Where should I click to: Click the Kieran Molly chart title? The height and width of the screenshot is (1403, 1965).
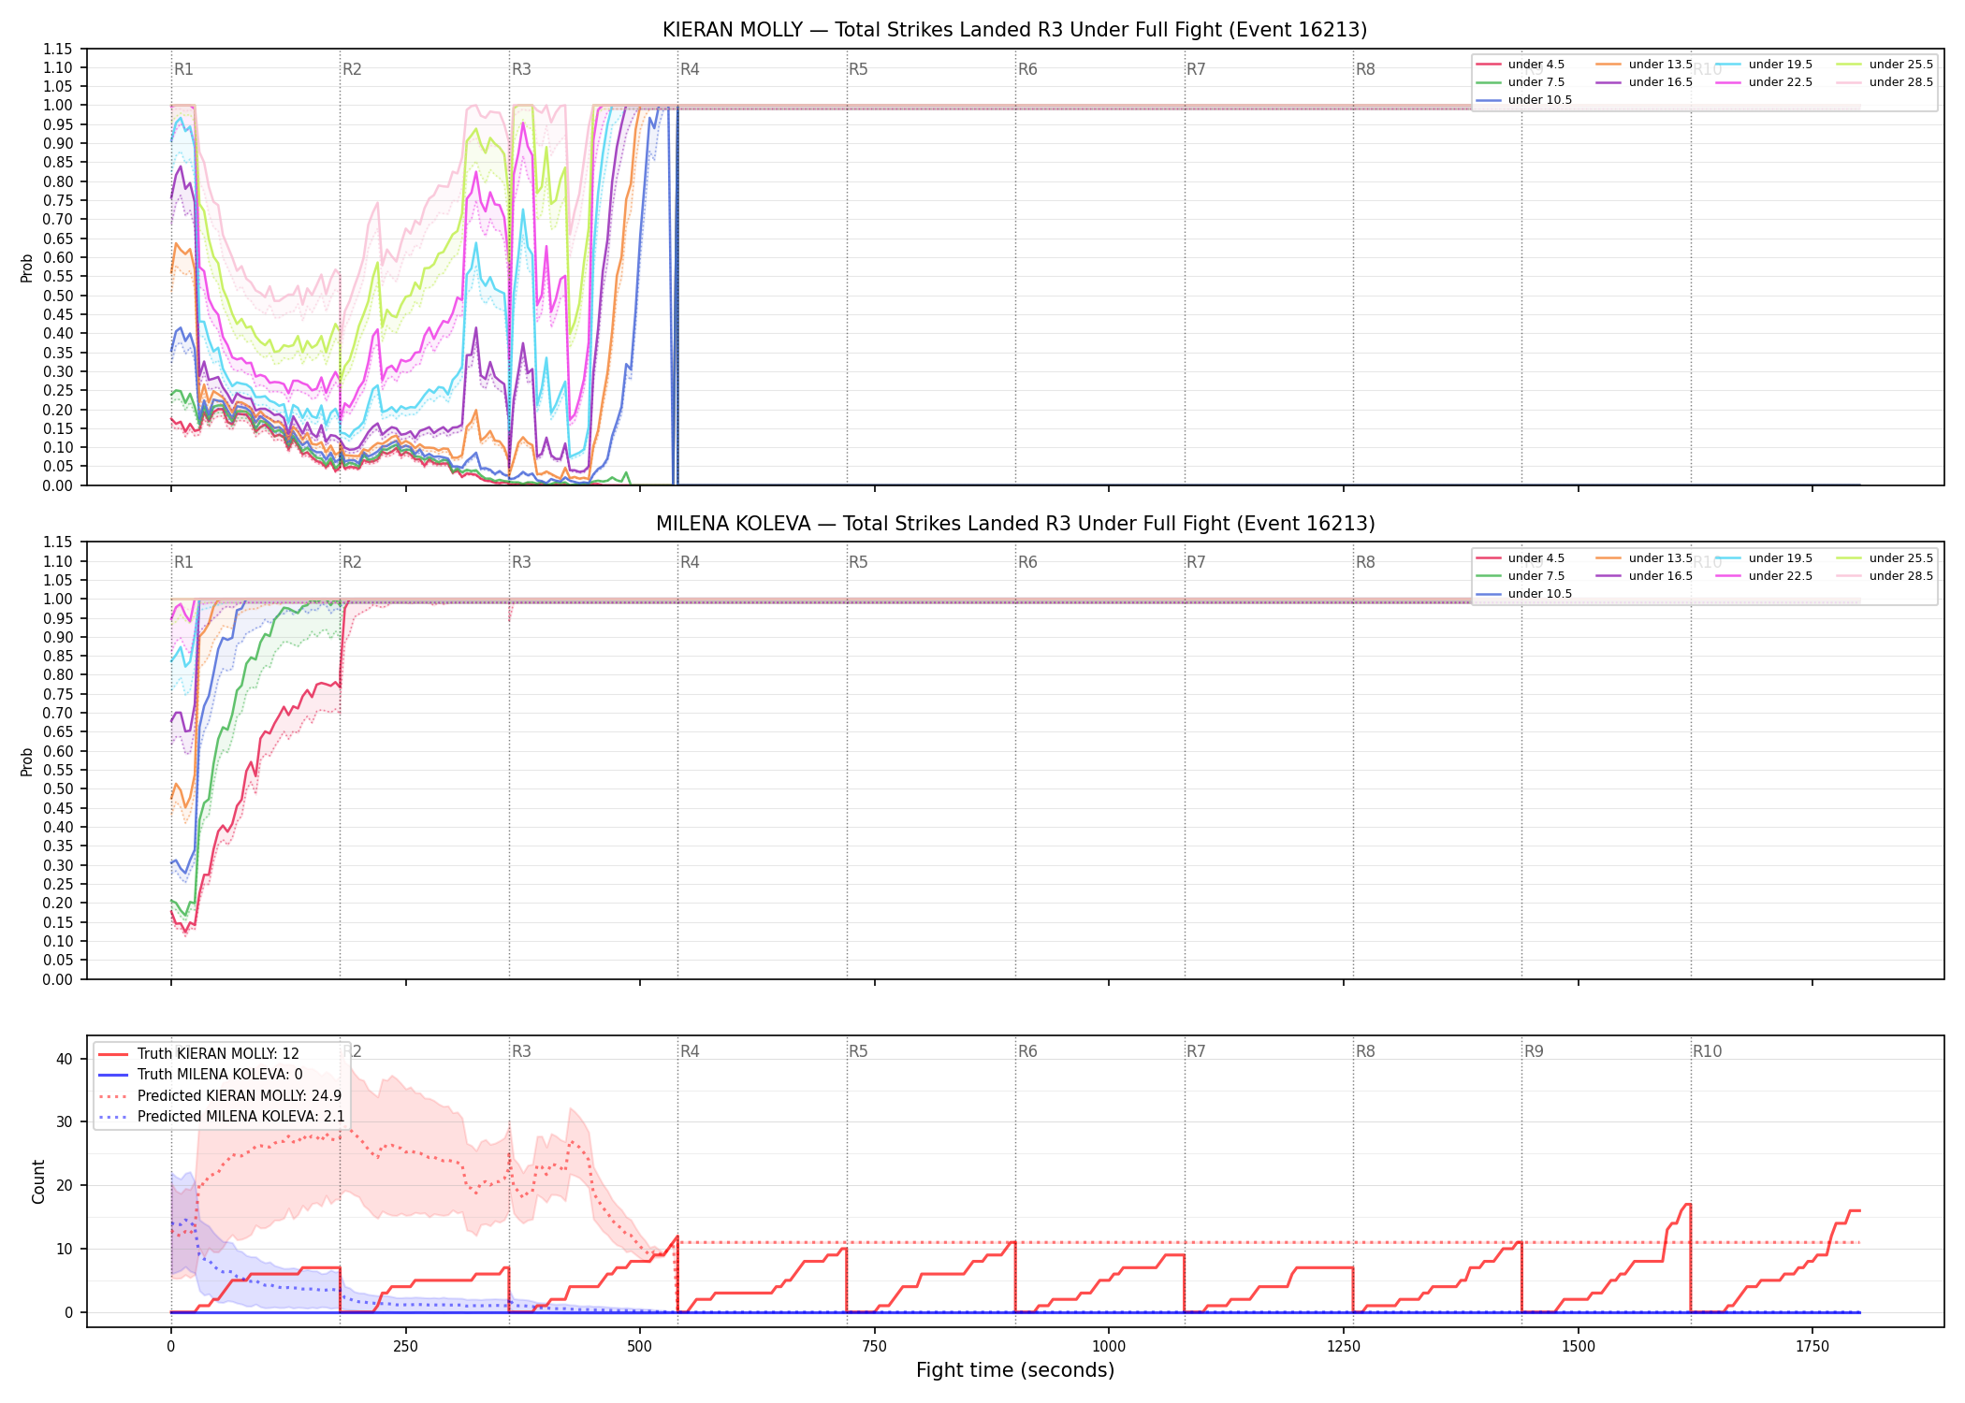click(1014, 30)
